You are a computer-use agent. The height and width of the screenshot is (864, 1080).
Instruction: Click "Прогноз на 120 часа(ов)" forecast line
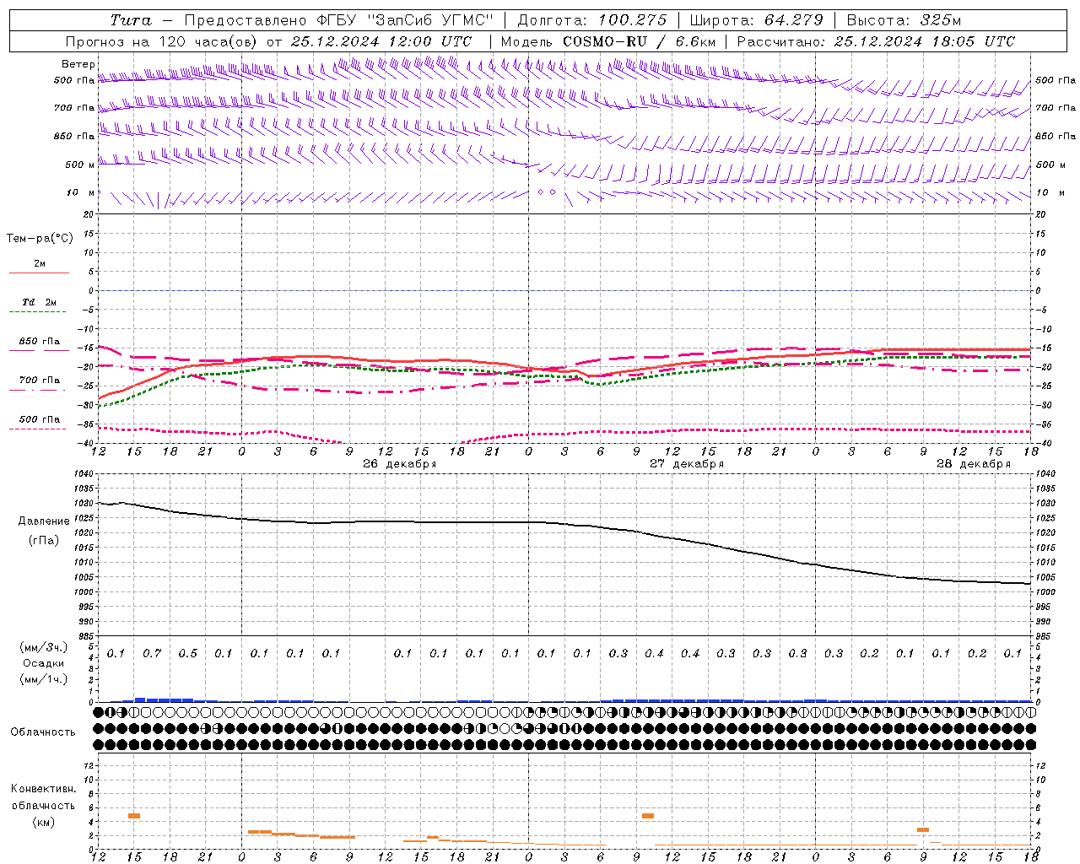point(268,41)
